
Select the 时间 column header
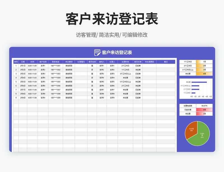32,62
